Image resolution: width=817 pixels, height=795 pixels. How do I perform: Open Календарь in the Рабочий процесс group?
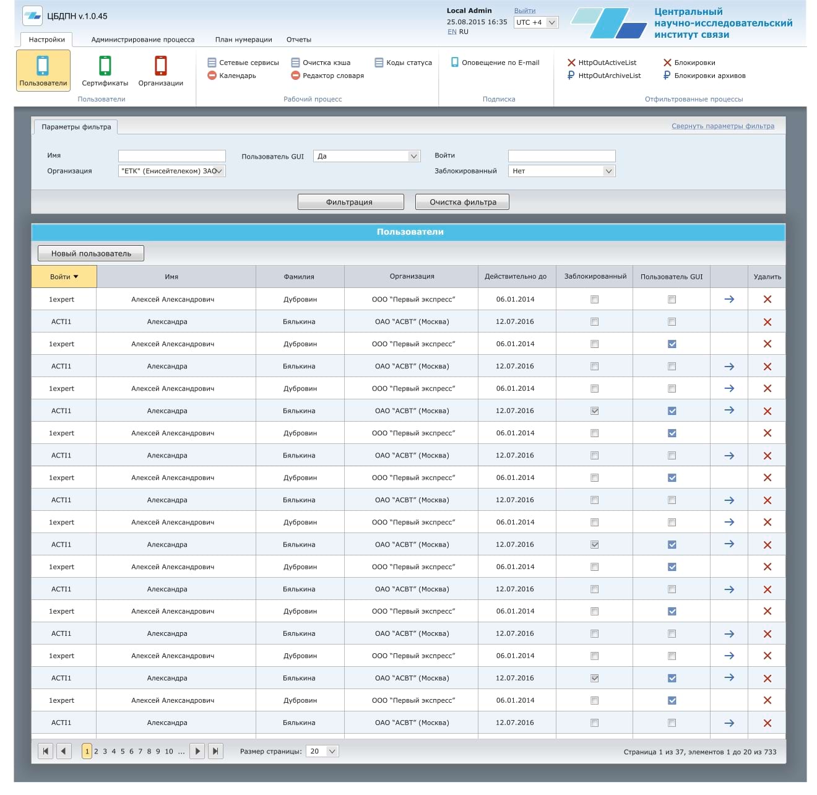(x=237, y=76)
